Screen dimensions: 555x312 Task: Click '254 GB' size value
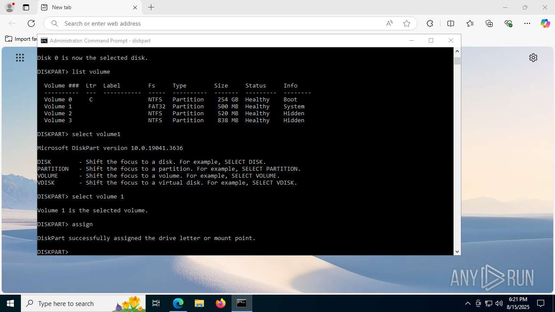[228, 99]
